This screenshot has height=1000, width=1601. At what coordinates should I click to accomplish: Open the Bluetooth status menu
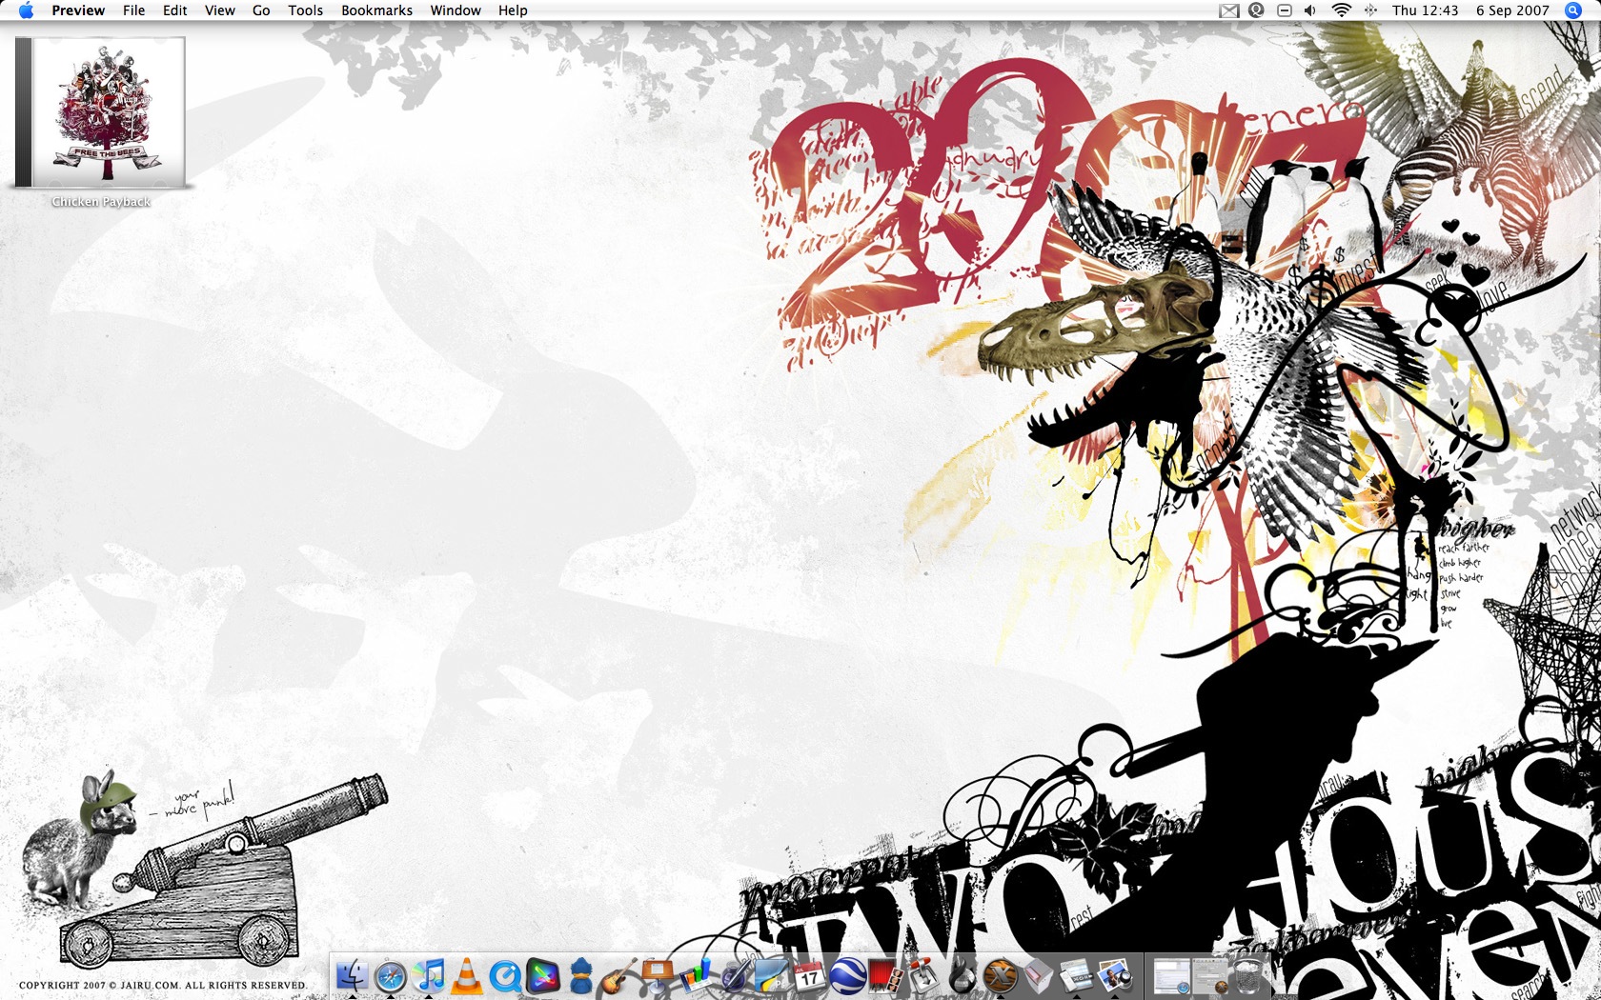click(x=1370, y=10)
